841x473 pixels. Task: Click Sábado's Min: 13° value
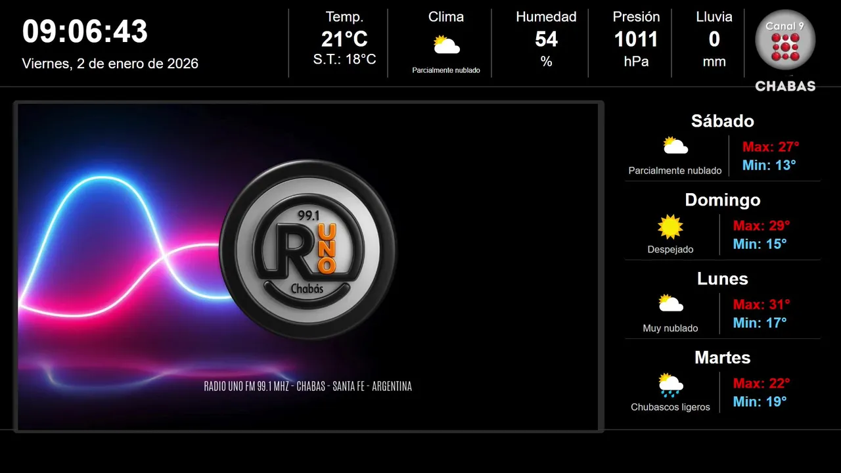[769, 165]
